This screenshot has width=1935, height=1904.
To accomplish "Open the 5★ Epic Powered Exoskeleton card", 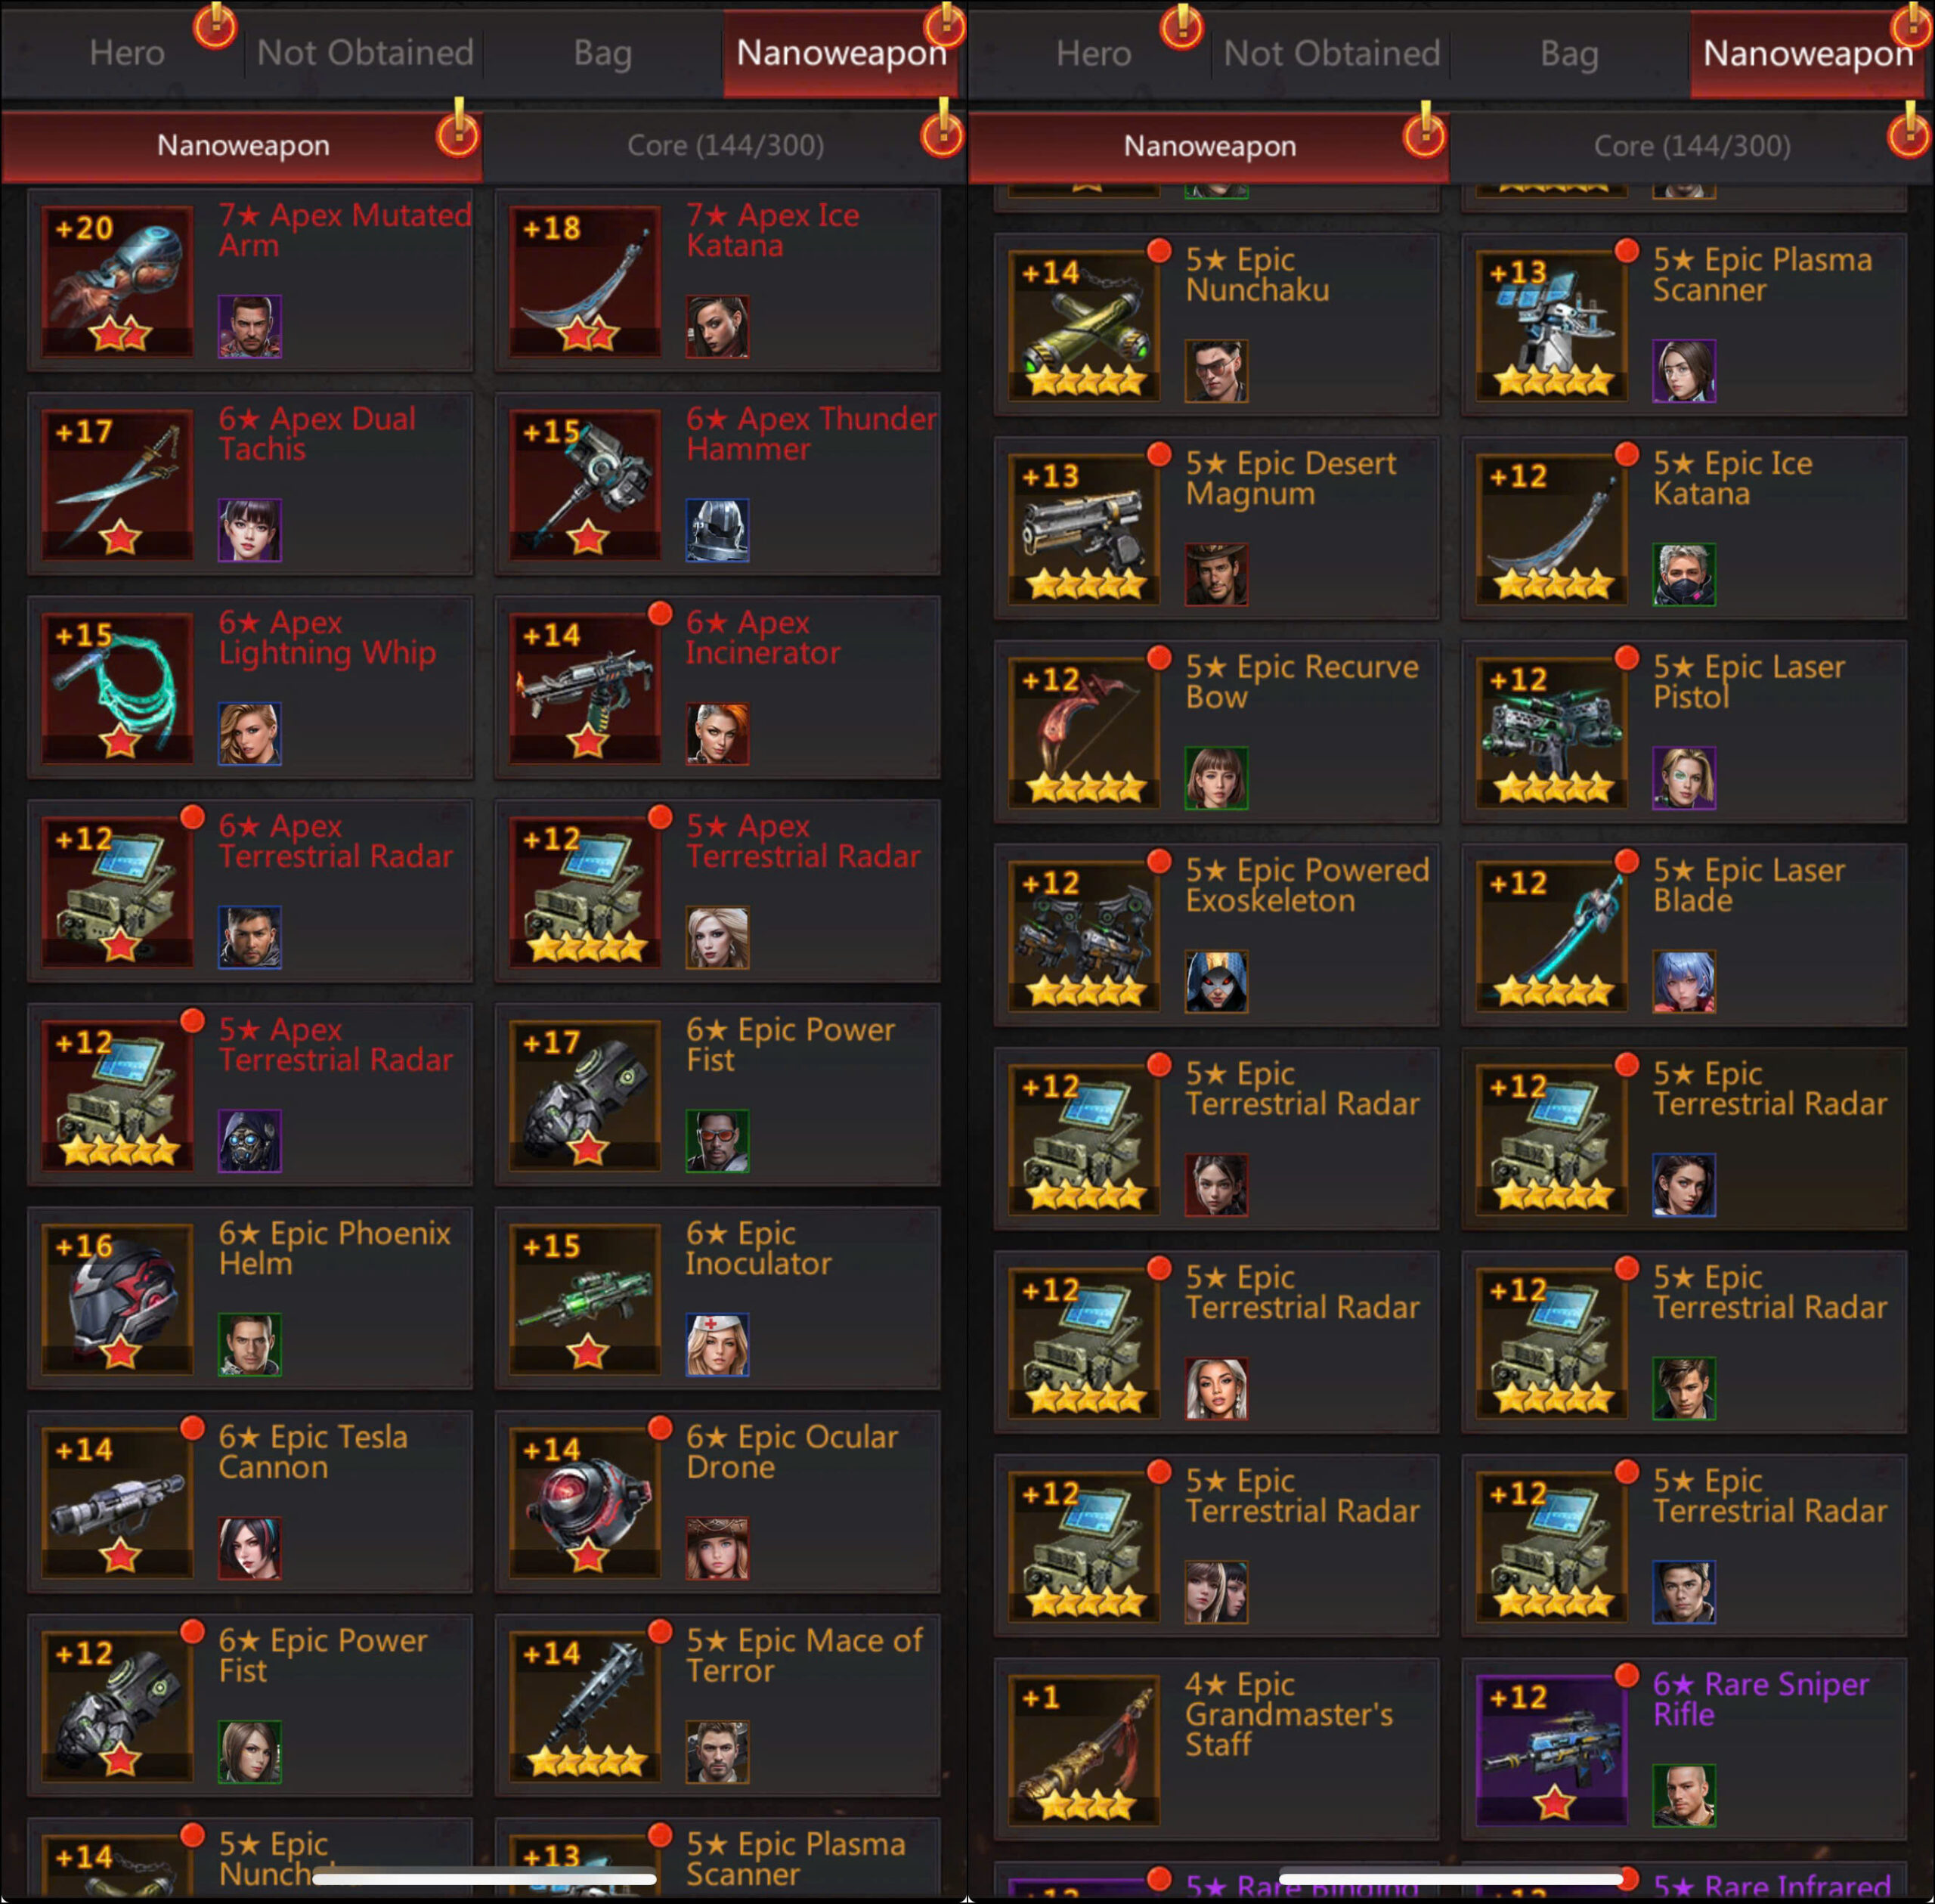I will pos(1217,936).
